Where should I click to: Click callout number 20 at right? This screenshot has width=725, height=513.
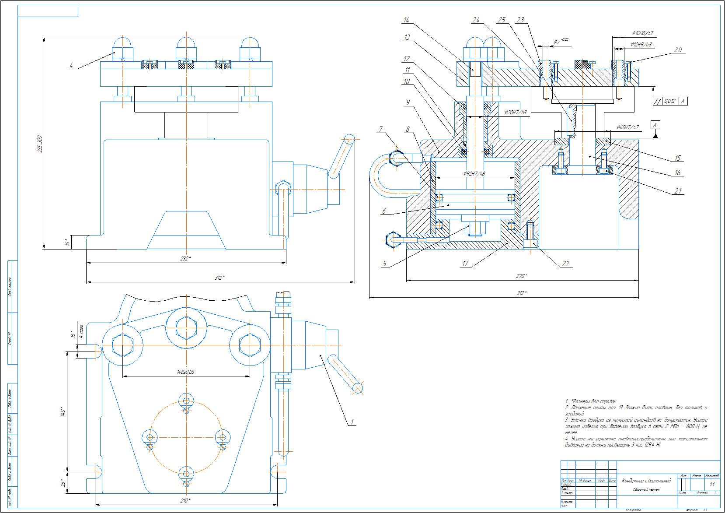[x=678, y=50]
